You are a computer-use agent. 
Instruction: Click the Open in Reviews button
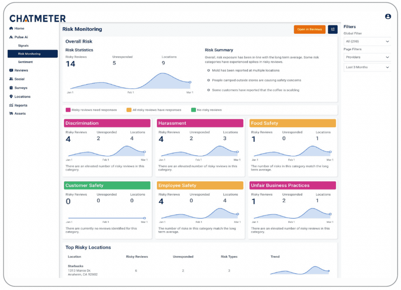click(x=309, y=29)
